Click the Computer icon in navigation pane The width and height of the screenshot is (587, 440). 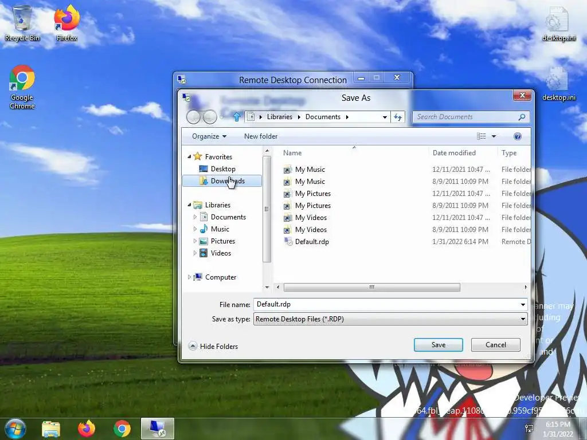tap(198, 277)
